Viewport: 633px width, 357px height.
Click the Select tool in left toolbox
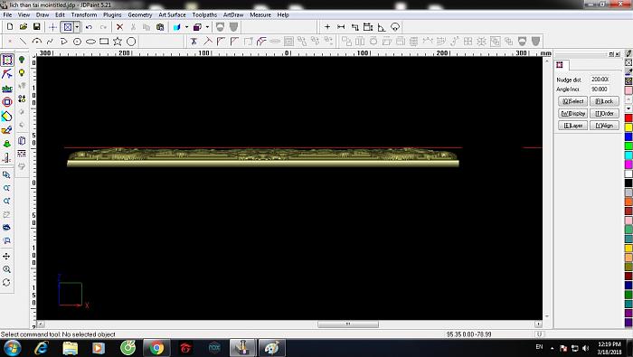pyautogui.click(x=7, y=61)
